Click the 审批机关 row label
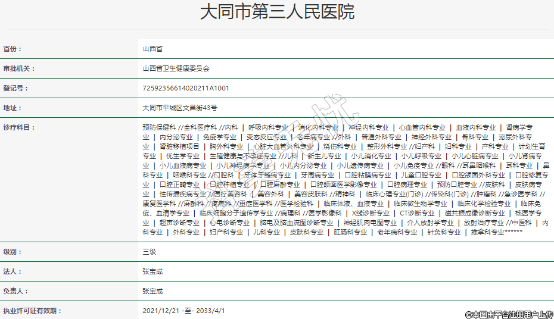Viewport: 554px width, 319px height. point(19,68)
